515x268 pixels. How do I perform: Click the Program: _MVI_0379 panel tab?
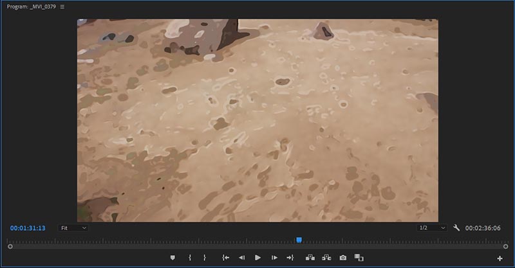(x=31, y=6)
